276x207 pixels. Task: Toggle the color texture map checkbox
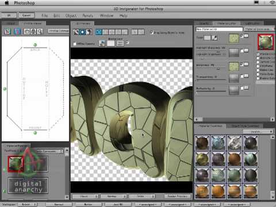point(241,36)
